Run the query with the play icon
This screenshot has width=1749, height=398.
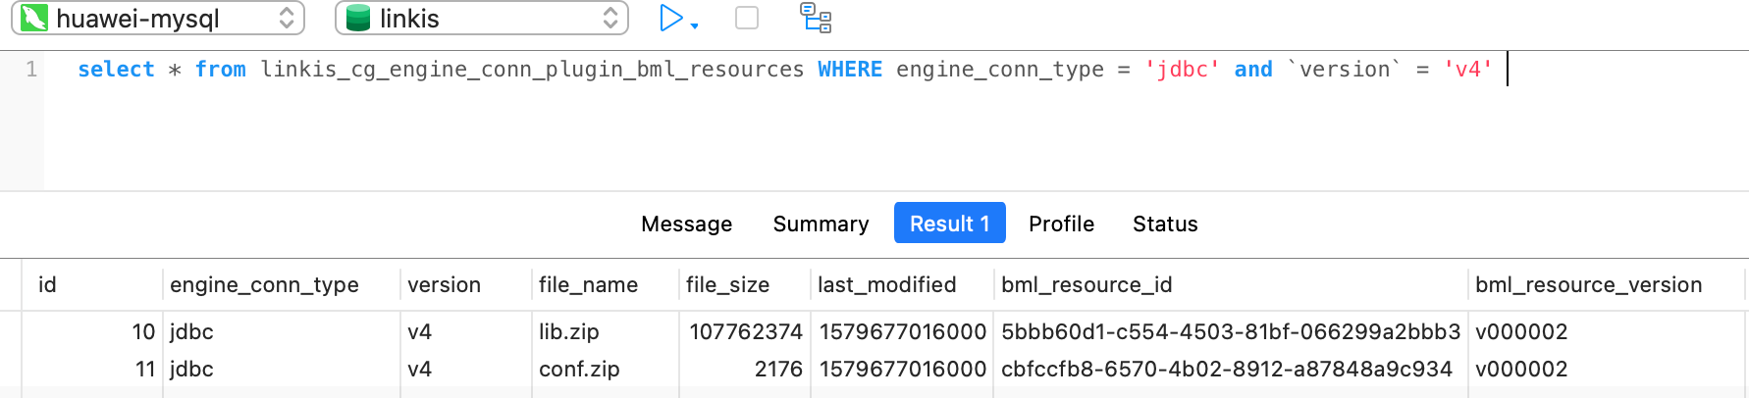pos(670,19)
